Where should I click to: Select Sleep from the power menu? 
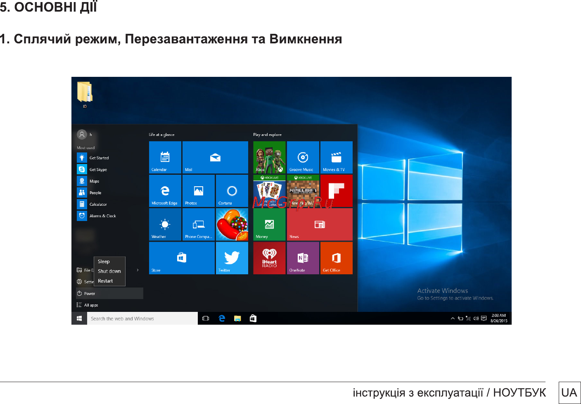pos(109,261)
